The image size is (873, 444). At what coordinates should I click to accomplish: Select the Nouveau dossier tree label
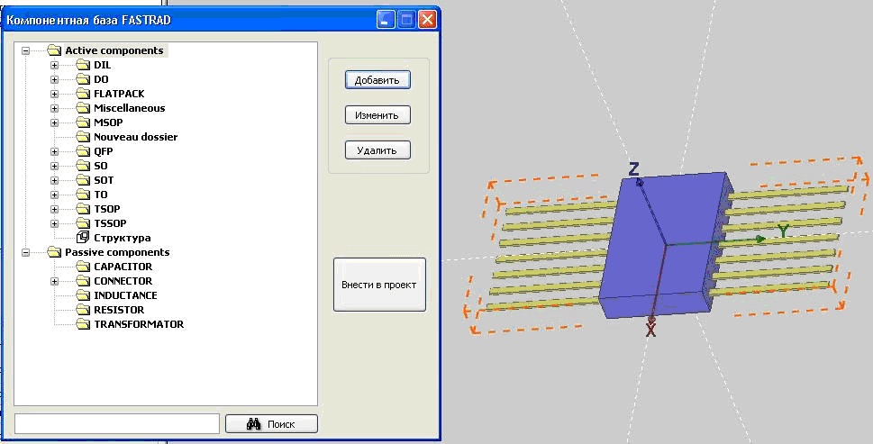135,137
